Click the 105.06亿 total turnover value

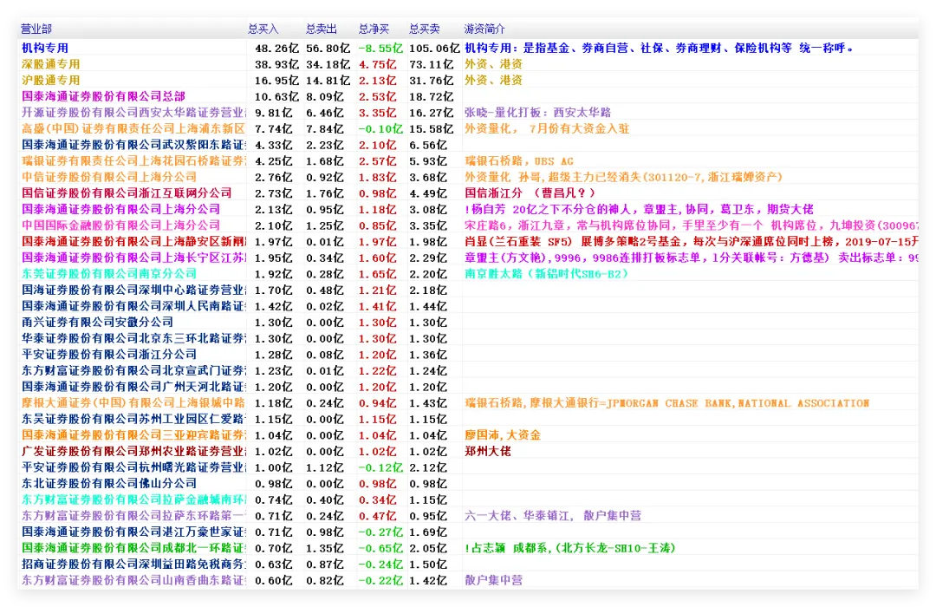(x=434, y=48)
